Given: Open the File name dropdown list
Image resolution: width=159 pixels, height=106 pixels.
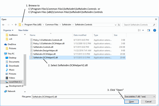Looking at the screenshot, I should 121,97.
